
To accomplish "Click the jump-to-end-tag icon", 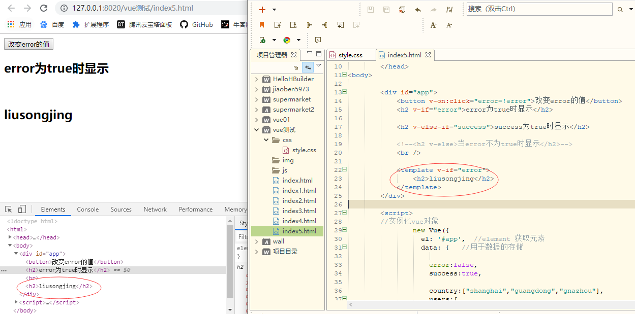I will pos(324,25).
